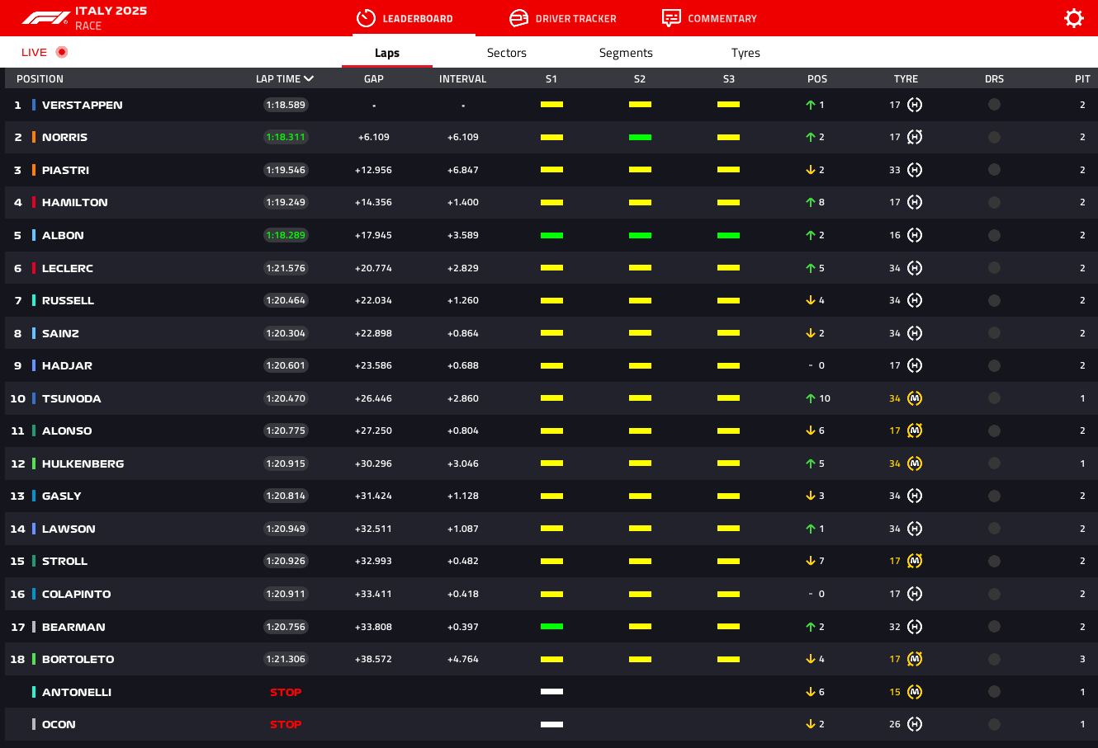Click the hard tyre icon in Verstappen's row
This screenshot has height=748, width=1098.
[x=915, y=105]
